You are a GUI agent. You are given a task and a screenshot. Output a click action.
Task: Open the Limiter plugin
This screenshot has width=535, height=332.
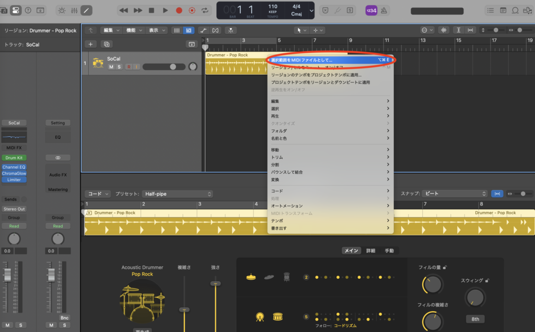click(x=14, y=180)
